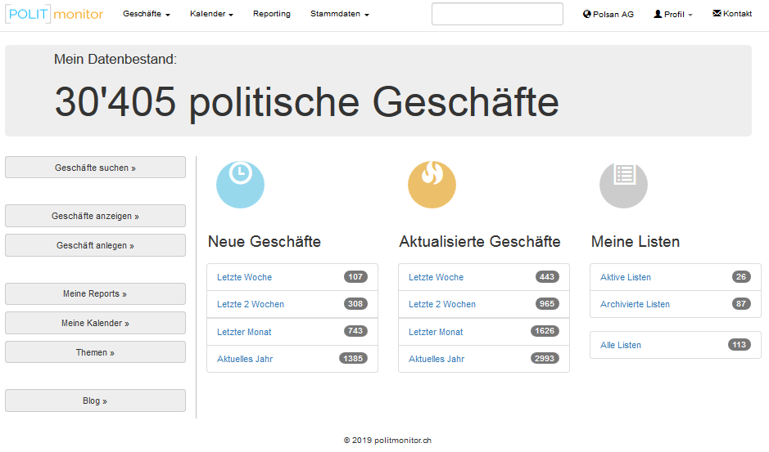The height and width of the screenshot is (452, 769).
Task: Select Polsan AG in the navbar
Action: 608,14
